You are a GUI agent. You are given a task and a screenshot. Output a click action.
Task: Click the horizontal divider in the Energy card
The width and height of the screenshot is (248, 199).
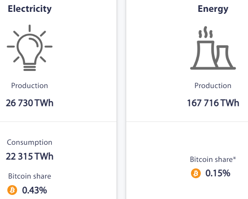tap(187, 122)
